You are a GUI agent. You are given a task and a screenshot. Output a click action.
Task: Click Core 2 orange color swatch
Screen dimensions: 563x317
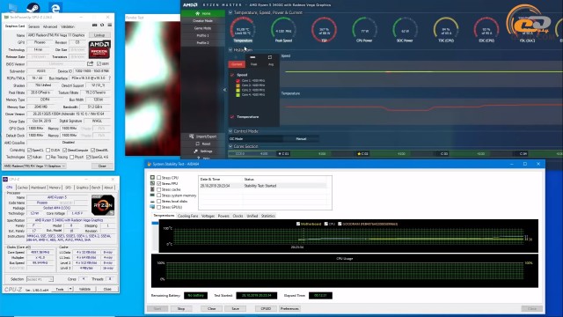point(238,85)
